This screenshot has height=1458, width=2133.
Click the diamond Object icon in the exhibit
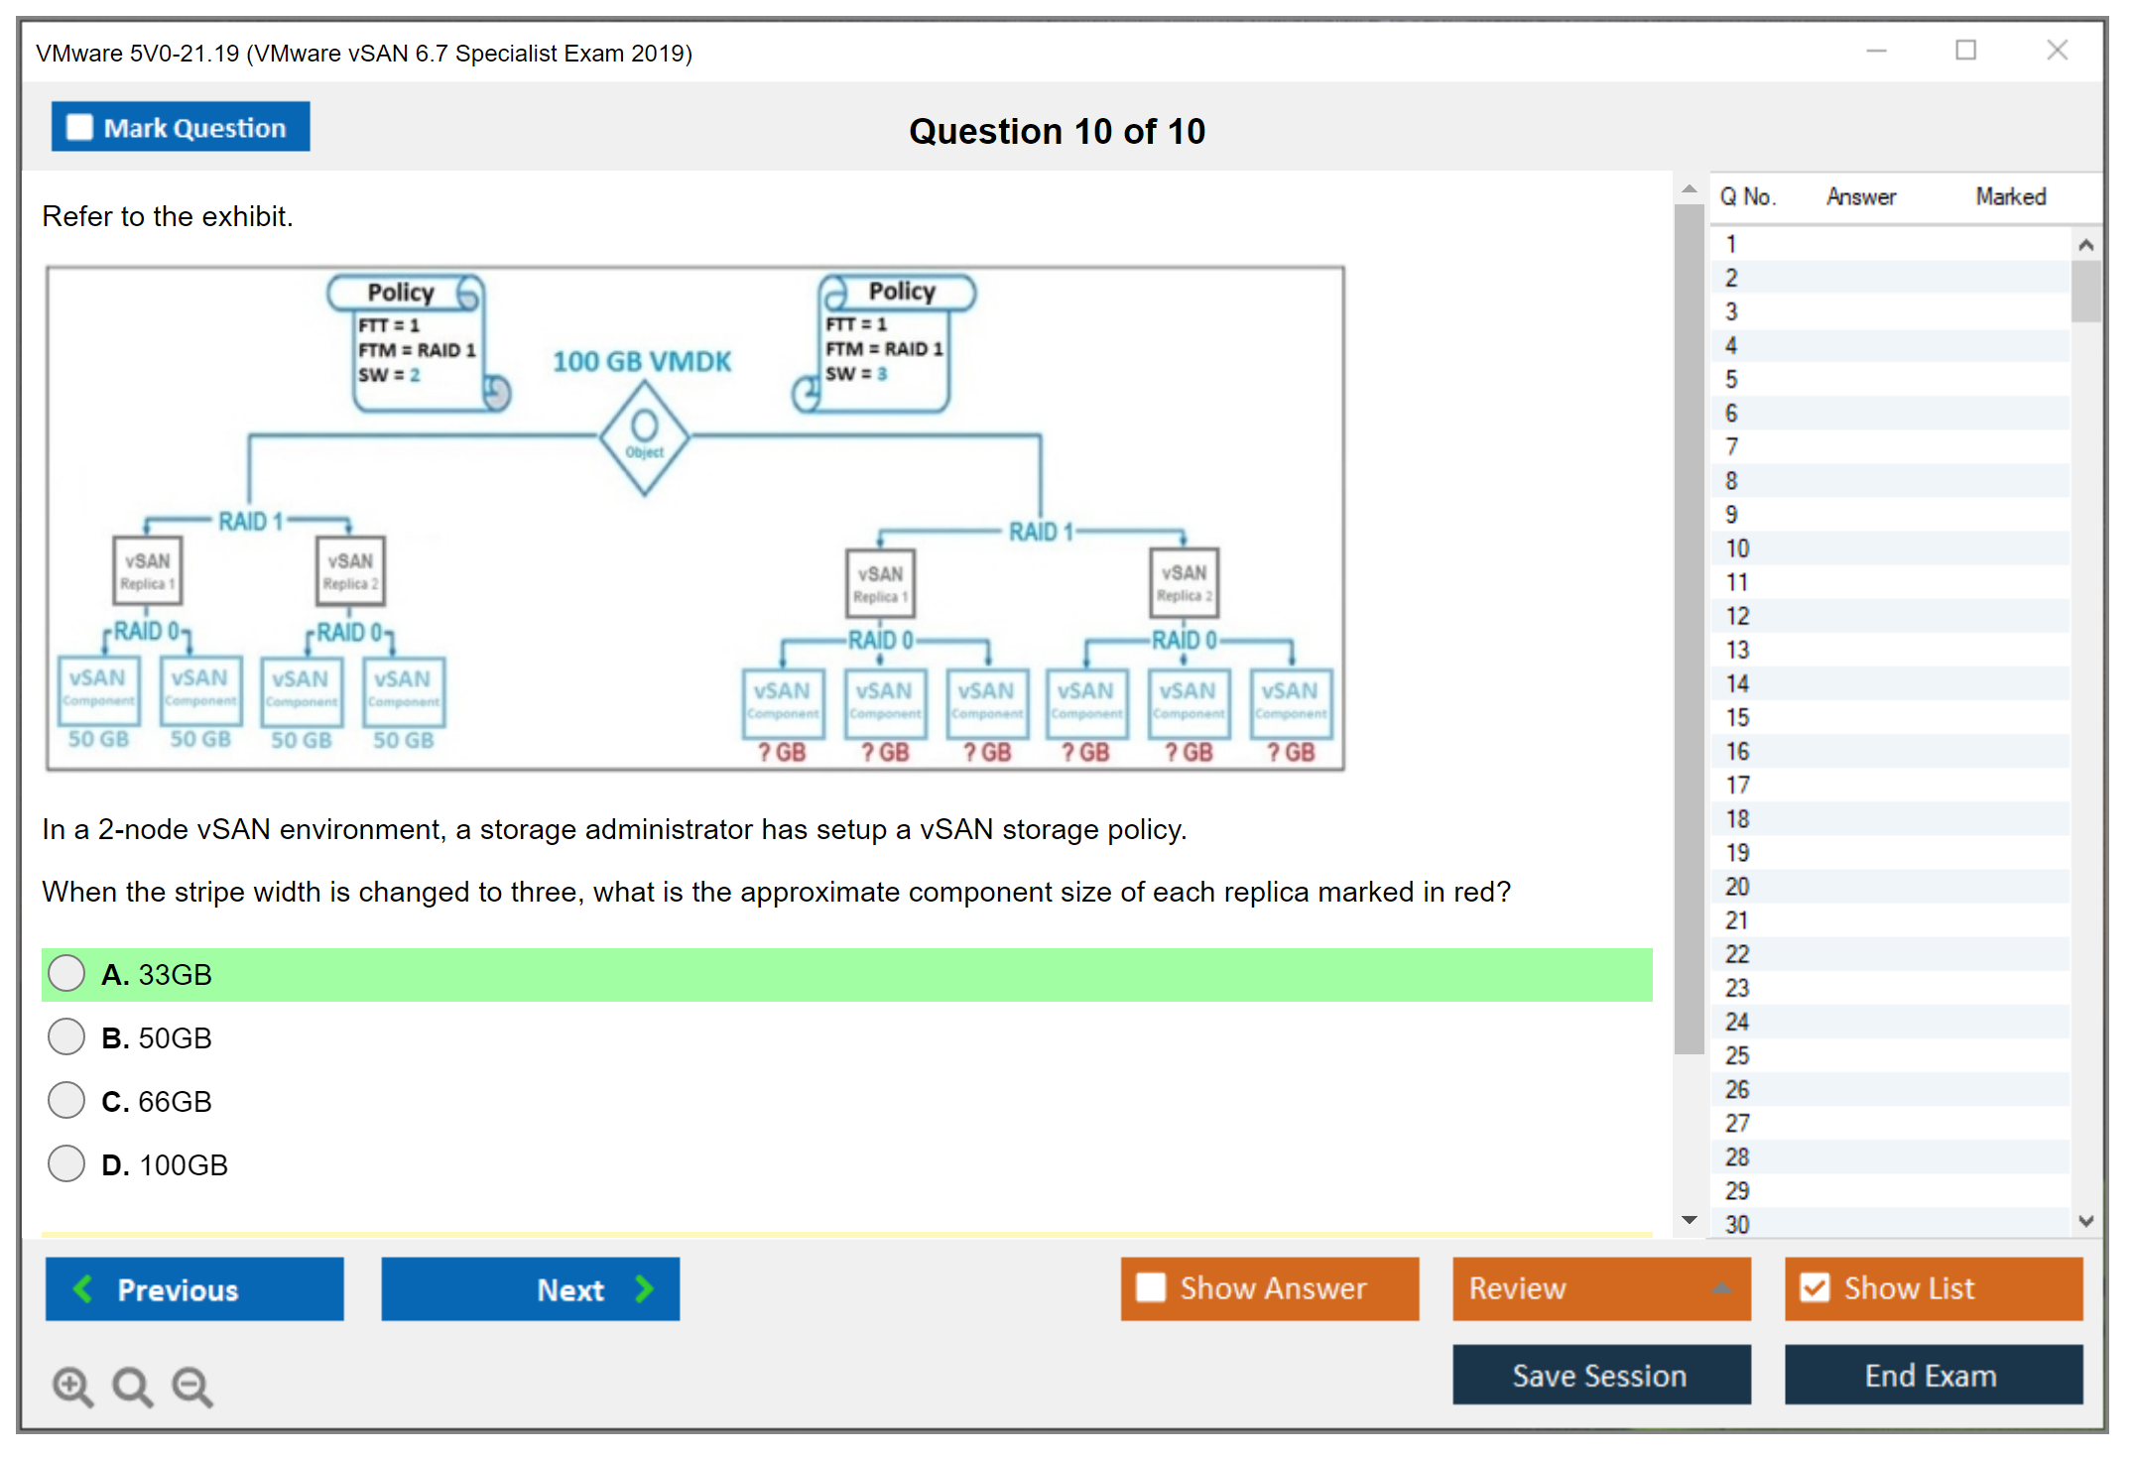pyautogui.click(x=644, y=437)
